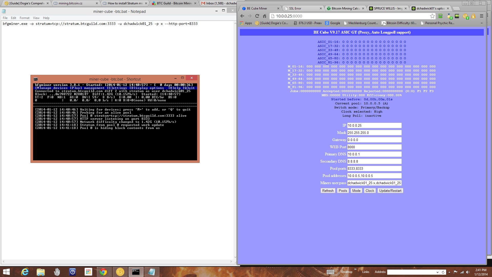492x277 pixels.
Task: Open the Notepad Help menu
Action: point(46,18)
